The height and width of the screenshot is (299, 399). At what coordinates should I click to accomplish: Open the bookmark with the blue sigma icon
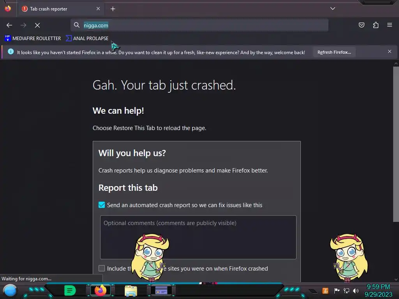[x=87, y=39]
